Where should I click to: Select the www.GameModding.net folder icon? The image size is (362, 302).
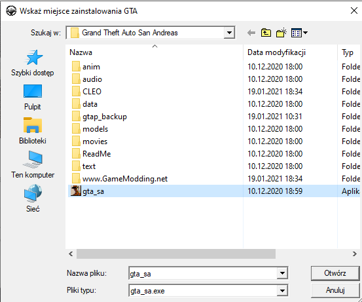[x=76, y=179]
